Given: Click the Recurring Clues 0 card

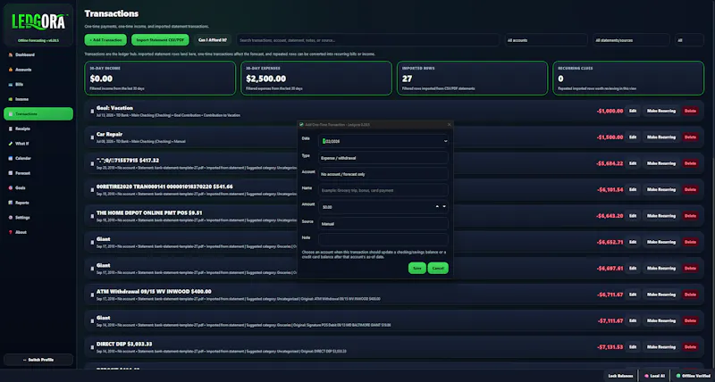Looking at the screenshot, I should coord(628,79).
